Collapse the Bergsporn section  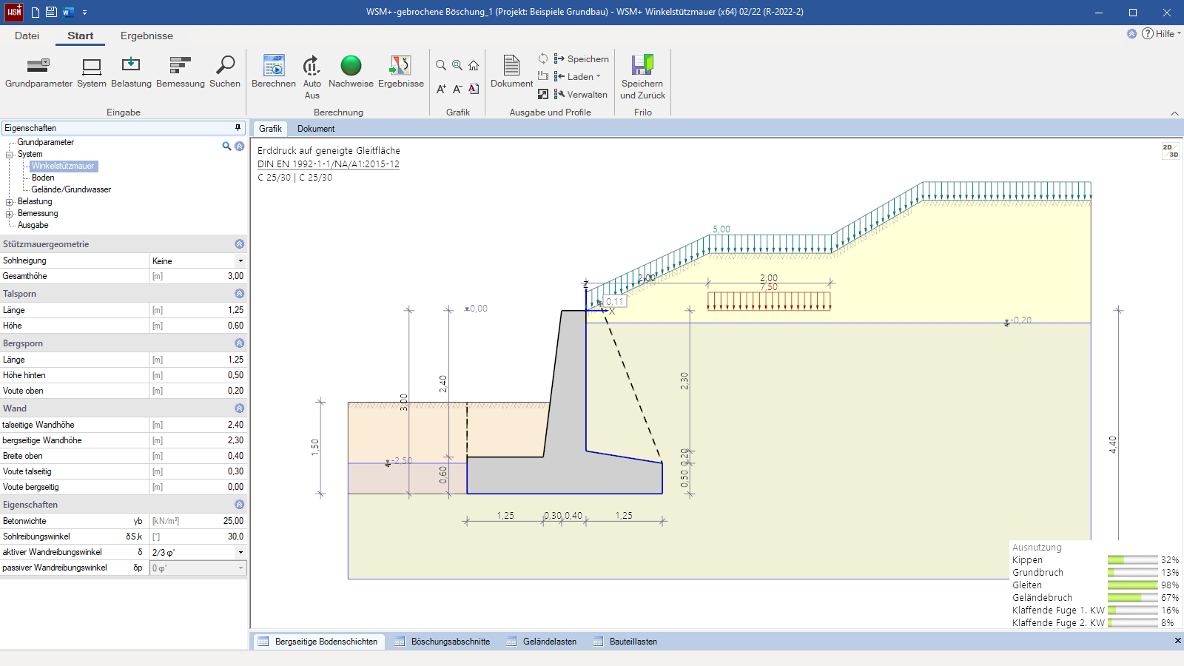[239, 343]
